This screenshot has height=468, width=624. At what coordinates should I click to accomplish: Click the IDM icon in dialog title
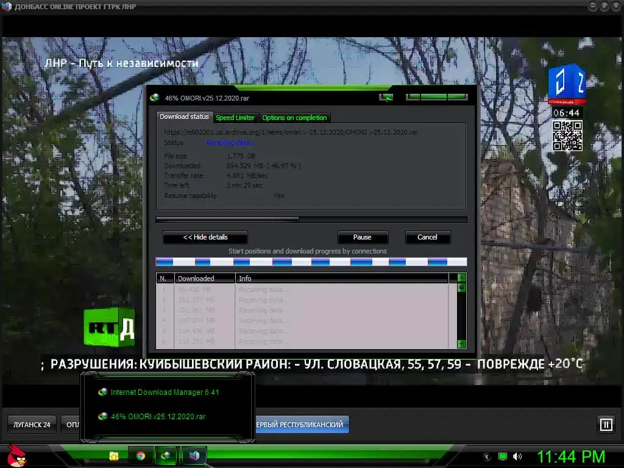(155, 97)
